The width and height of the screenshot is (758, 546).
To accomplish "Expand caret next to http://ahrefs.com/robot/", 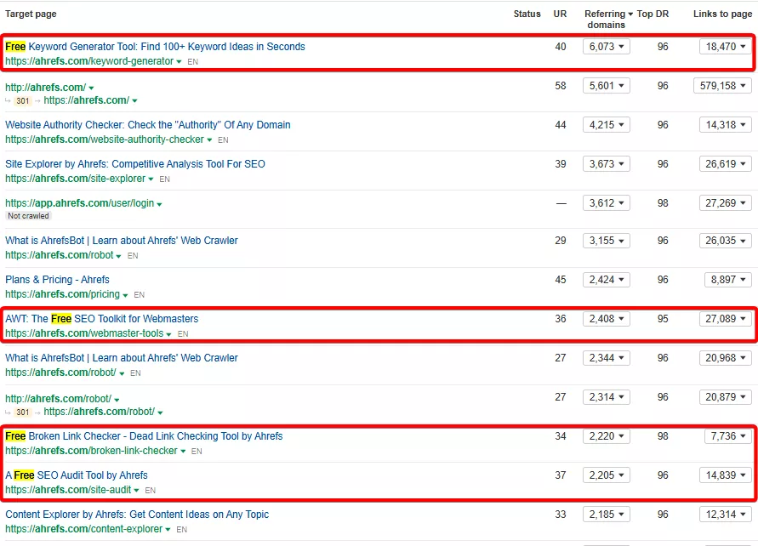I will tap(117, 400).
